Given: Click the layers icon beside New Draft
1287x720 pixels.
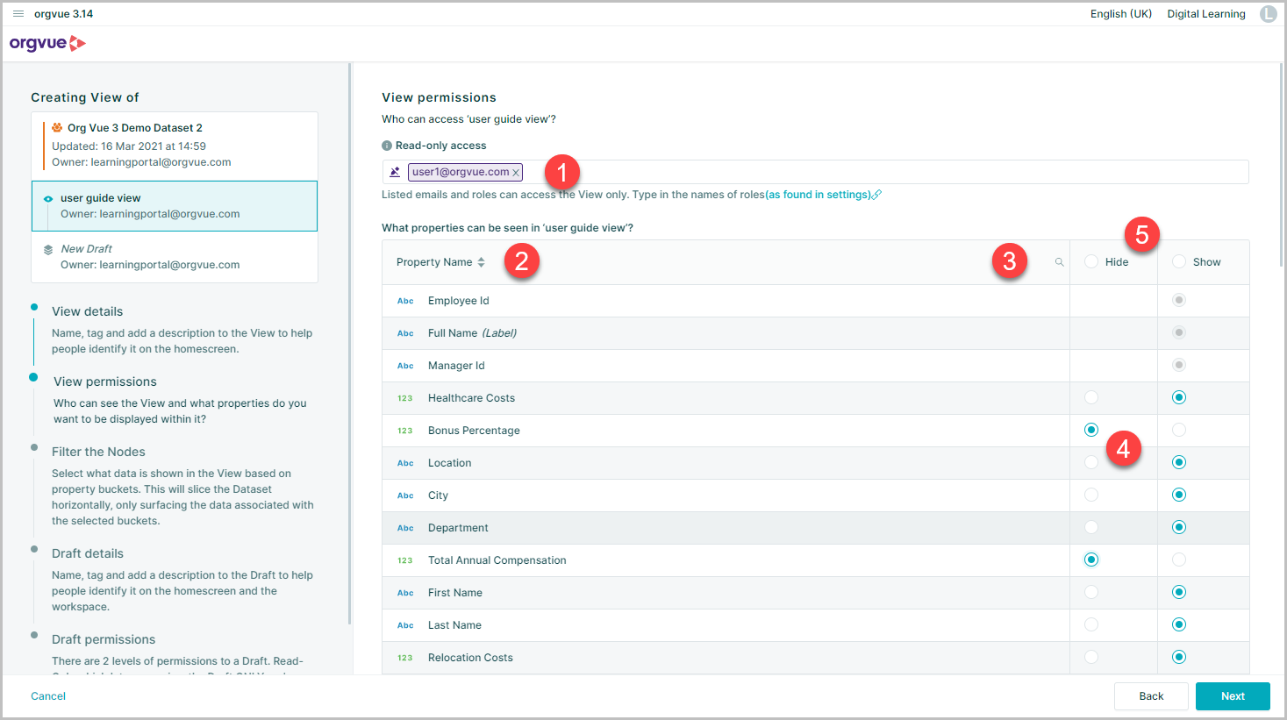Looking at the screenshot, I should (48, 250).
